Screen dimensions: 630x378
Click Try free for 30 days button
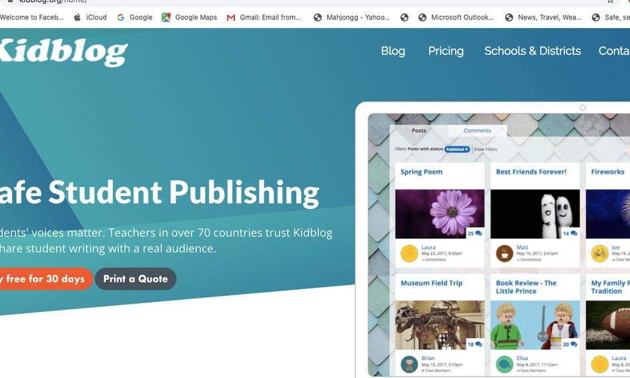pos(46,278)
